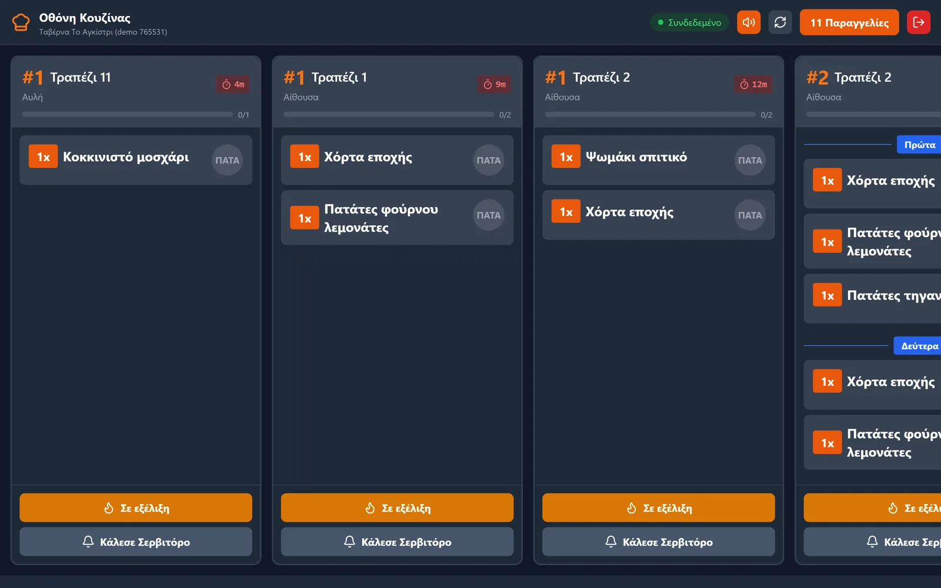Viewport: 941px width, 588px height.
Task: Click the 9m timer on Τραπέζι 1
Action: pos(494,85)
